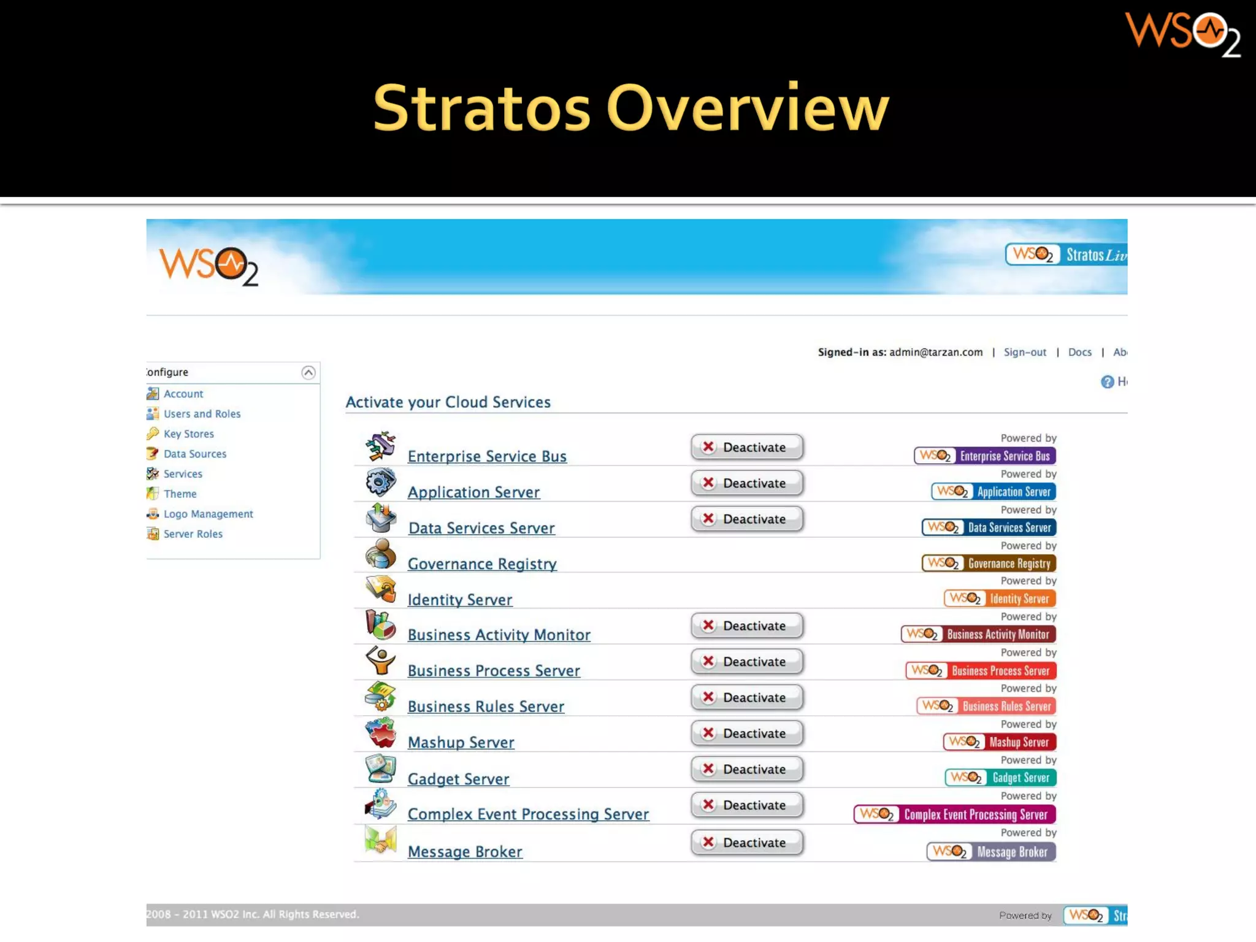The height and width of the screenshot is (942, 1256).
Task: Collapse the Configure panel with chevron
Action: coord(308,372)
